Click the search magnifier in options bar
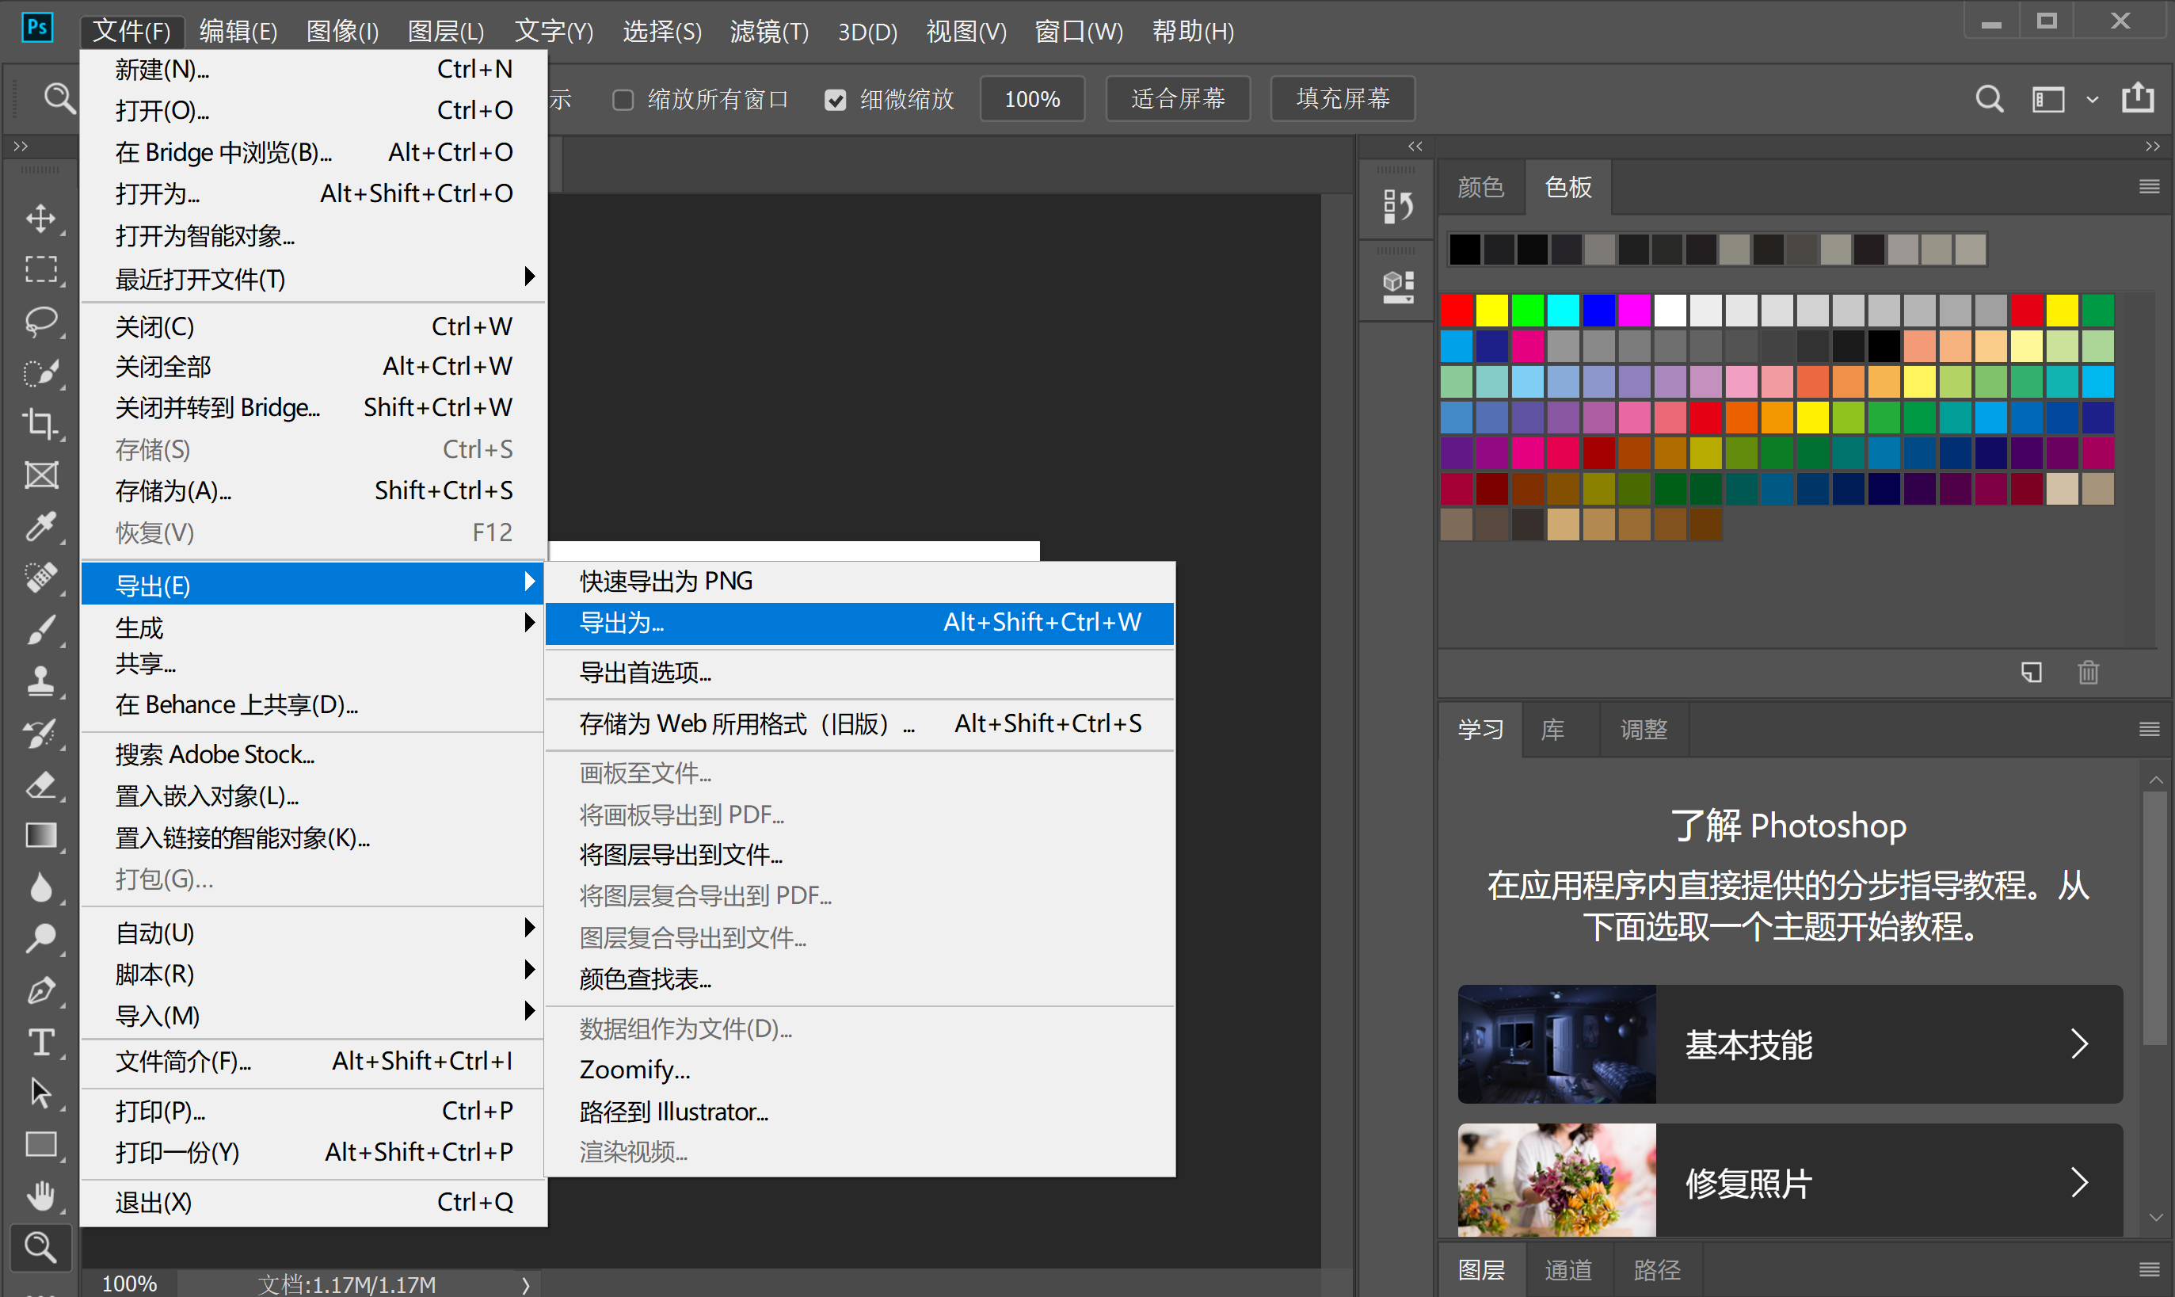Image resolution: width=2175 pixels, height=1297 pixels. click(x=1989, y=99)
